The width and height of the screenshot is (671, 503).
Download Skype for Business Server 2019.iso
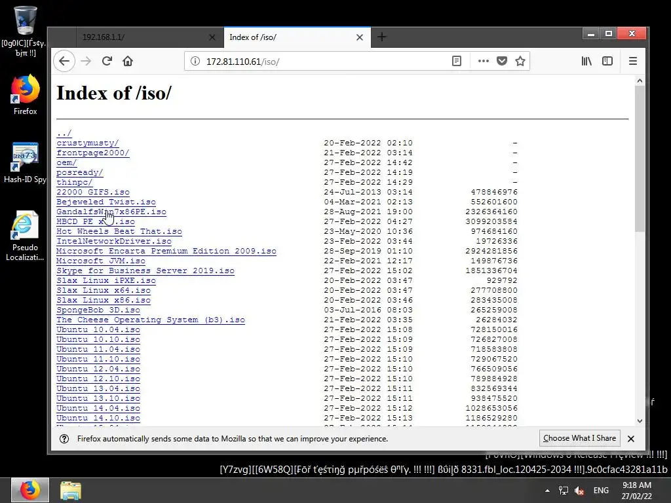[145, 270]
